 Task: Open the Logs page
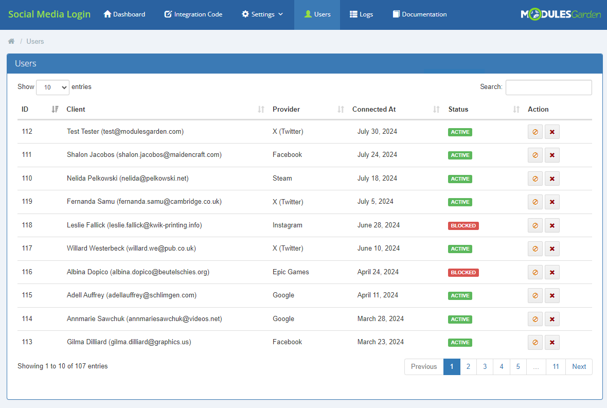coord(361,14)
